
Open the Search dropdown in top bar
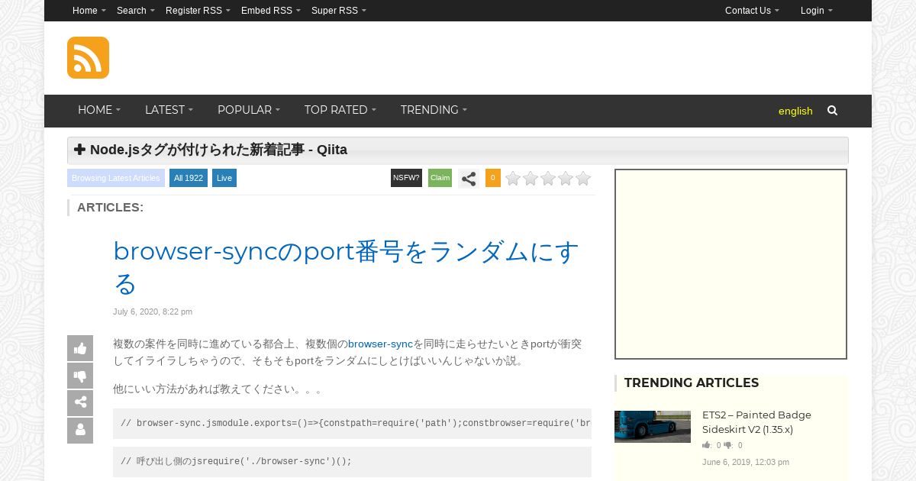(136, 11)
